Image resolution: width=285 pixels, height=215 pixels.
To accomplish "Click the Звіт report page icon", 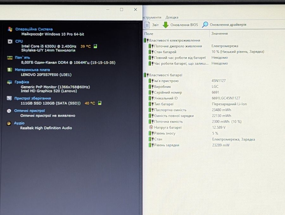I will point(147,25).
